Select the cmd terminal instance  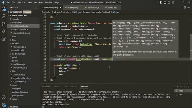pyautogui.click(x=183, y=94)
